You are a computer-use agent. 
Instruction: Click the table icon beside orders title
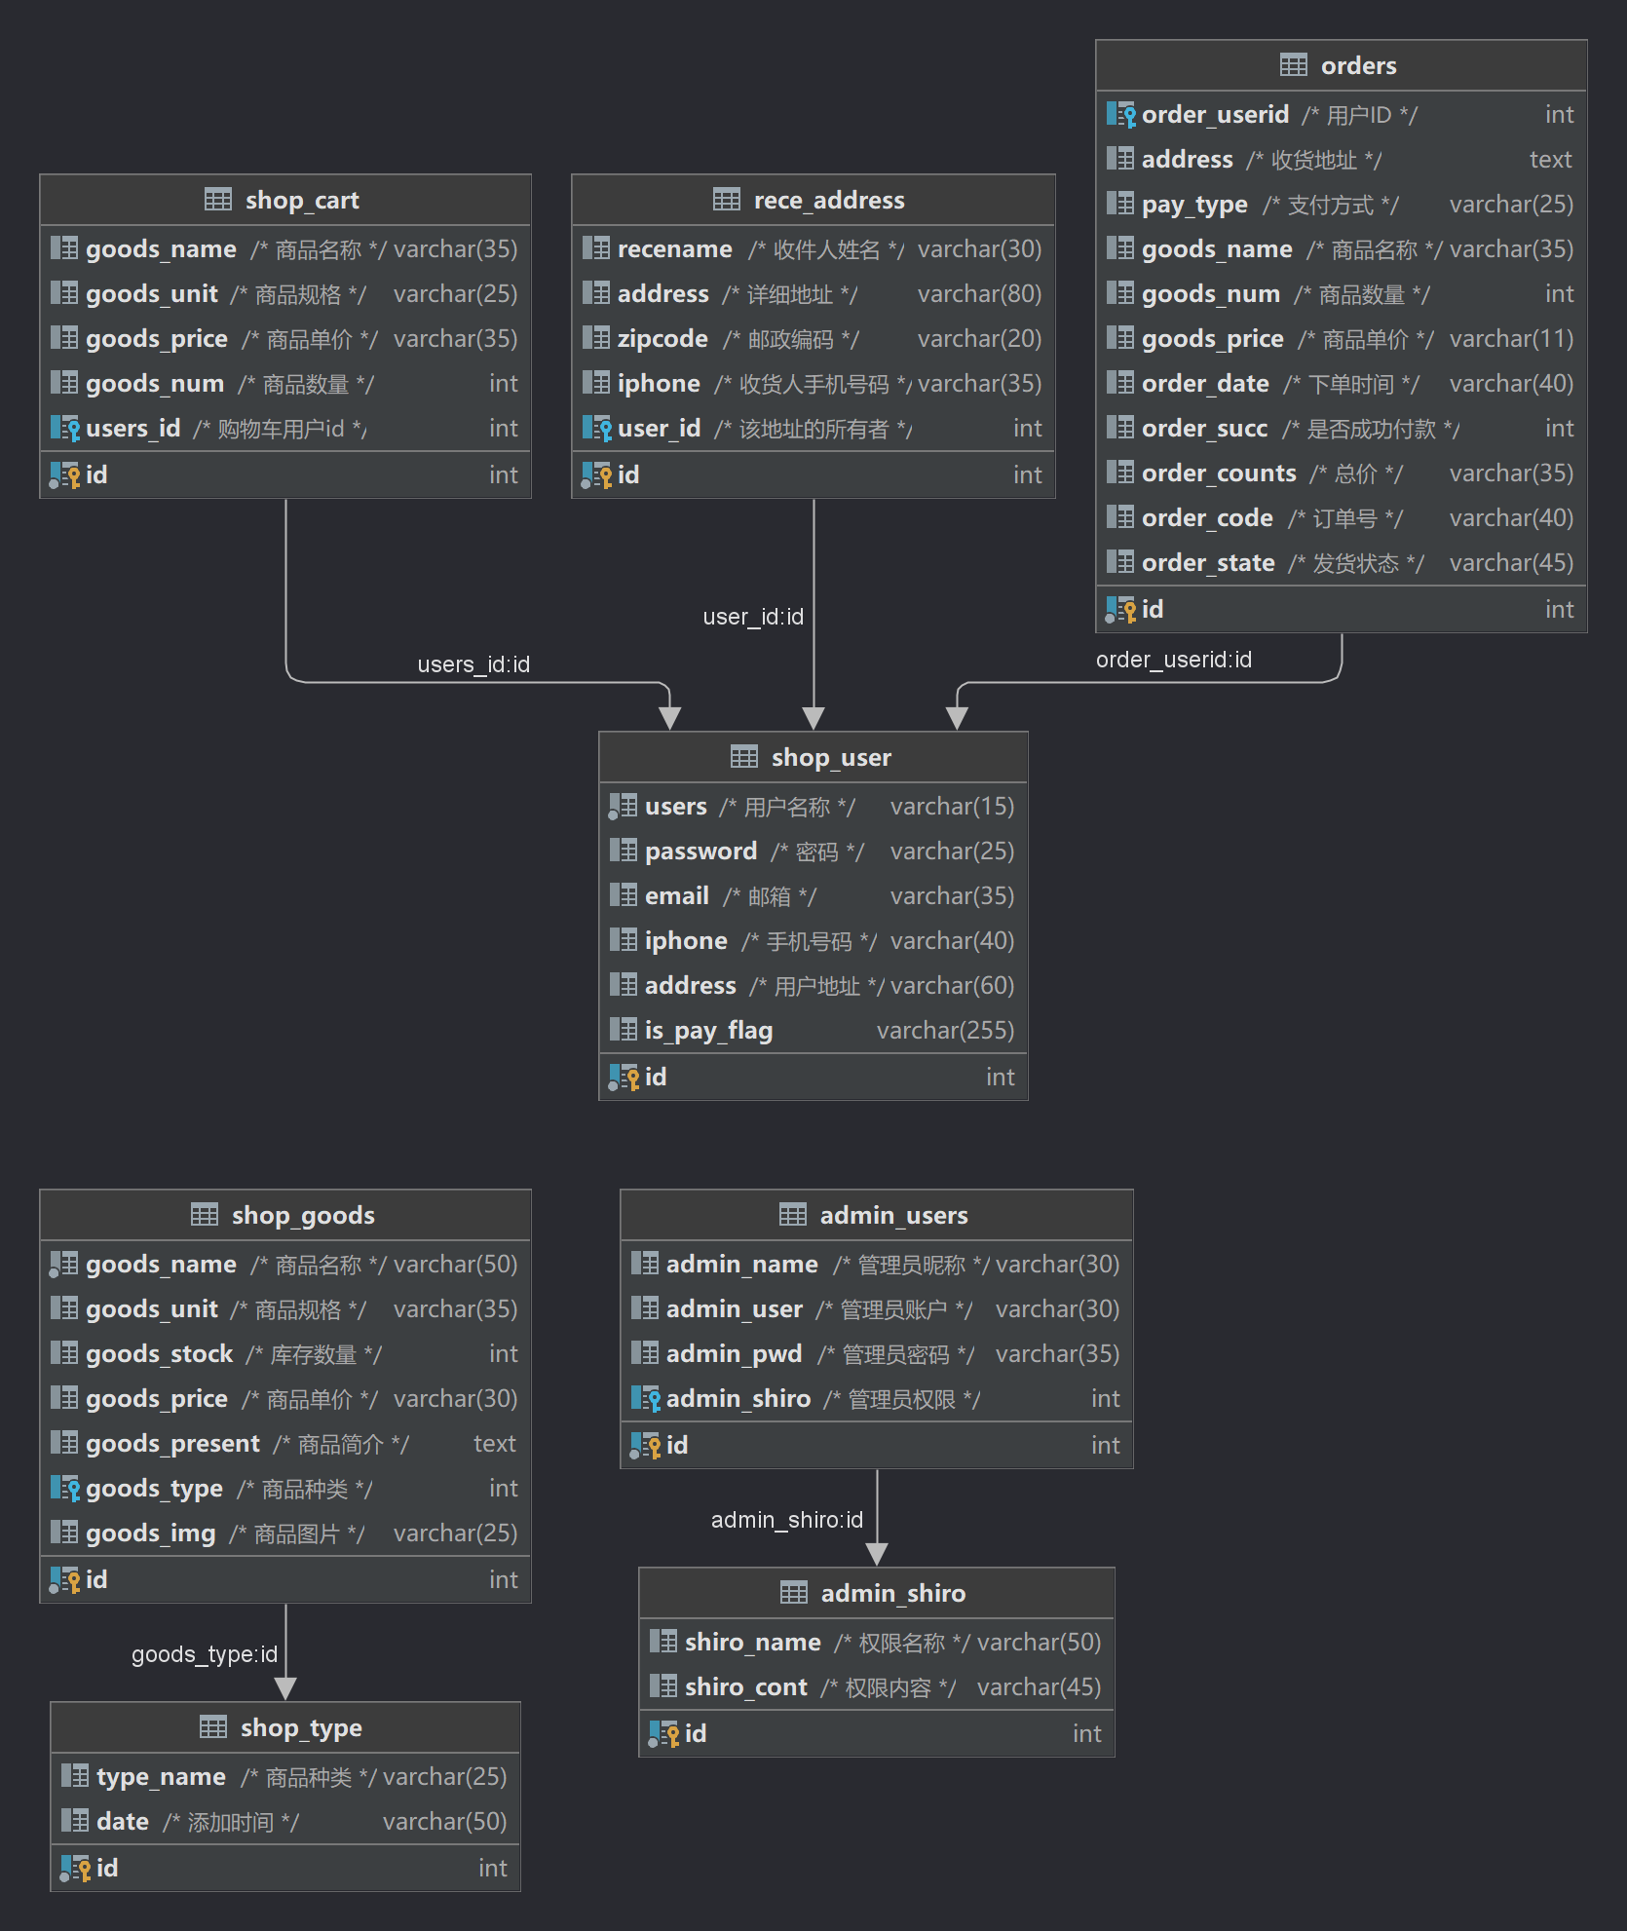pos(1294,65)
